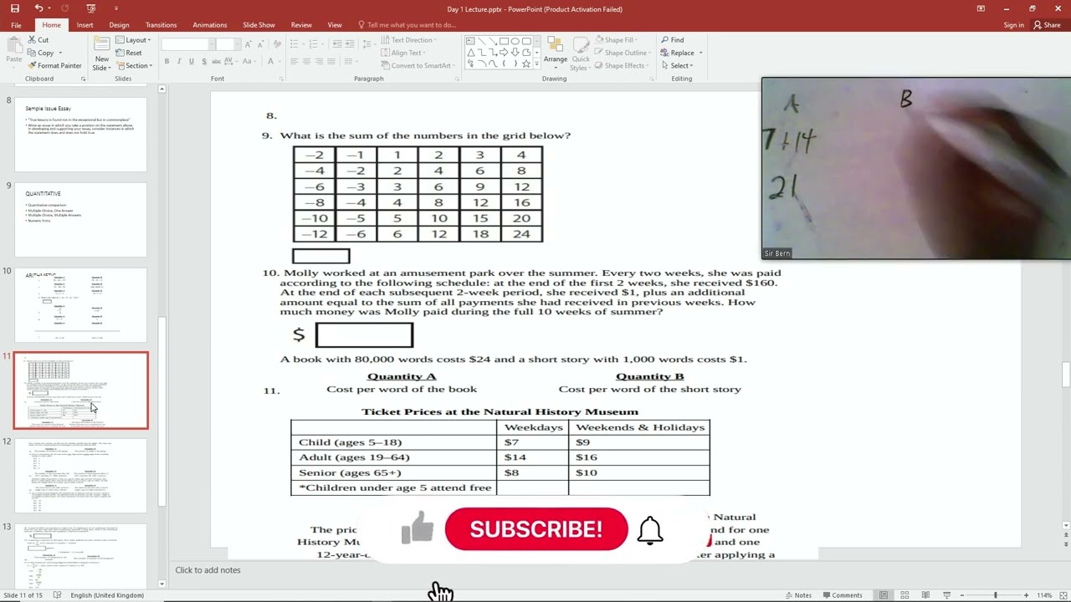Image resolution: width=1071 pixels, height=602 pixels.
Task: Select the star shape in shapes gallery
Action: (x=525, y=64)
